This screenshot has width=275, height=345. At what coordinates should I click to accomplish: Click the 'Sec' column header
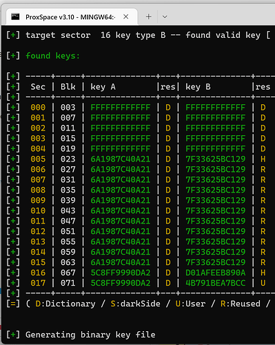click(38, 87)
